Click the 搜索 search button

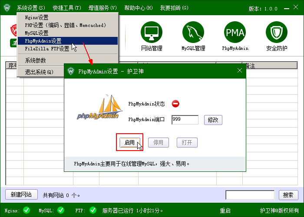point(288,195)
